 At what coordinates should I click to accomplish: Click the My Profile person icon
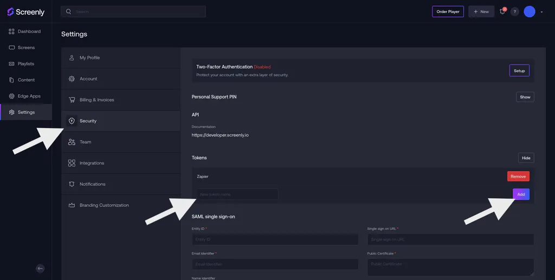click(72, 57)
